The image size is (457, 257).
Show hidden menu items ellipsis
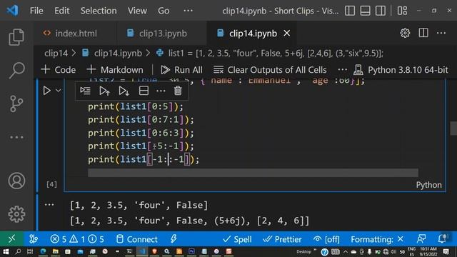click(188, 11)
